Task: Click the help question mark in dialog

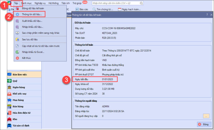Action: [x=207, y=15]
